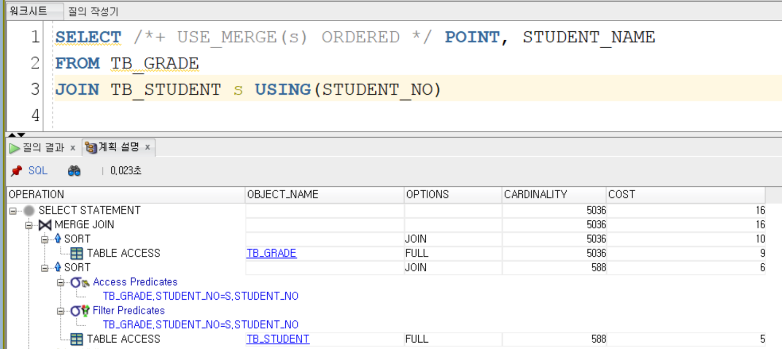Select the 워크시트 tab
Image resolution: width=782 pixels, height=349 pixels.
(x=29, y=11)
